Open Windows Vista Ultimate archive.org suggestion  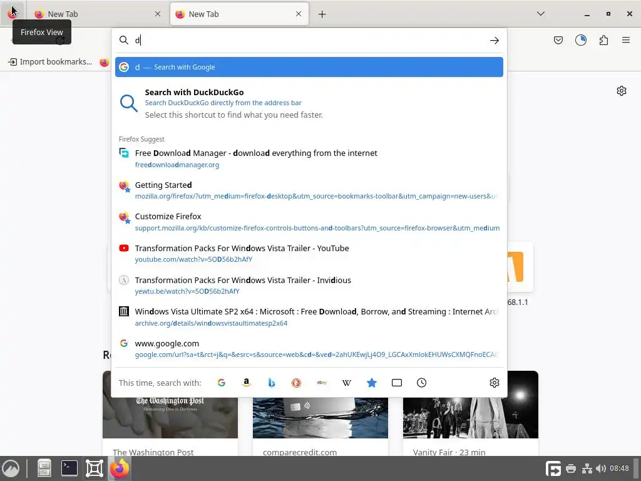309,317
